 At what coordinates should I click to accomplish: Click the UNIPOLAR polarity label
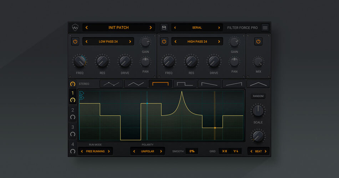[147, 151]
